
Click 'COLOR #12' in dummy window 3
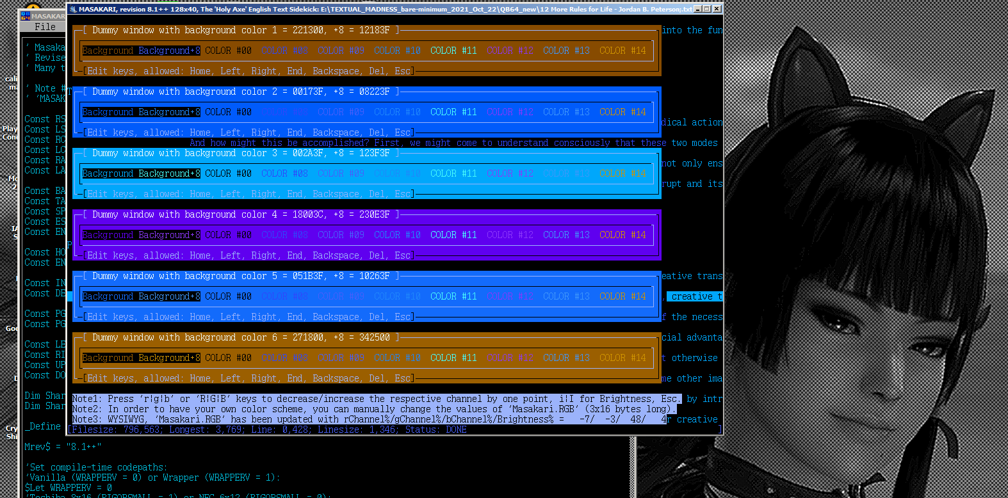tap(510, 173)
